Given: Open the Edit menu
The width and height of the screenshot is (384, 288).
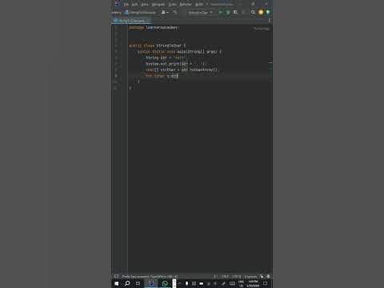Looking at the screenshot, I should [x=135, y=4].
